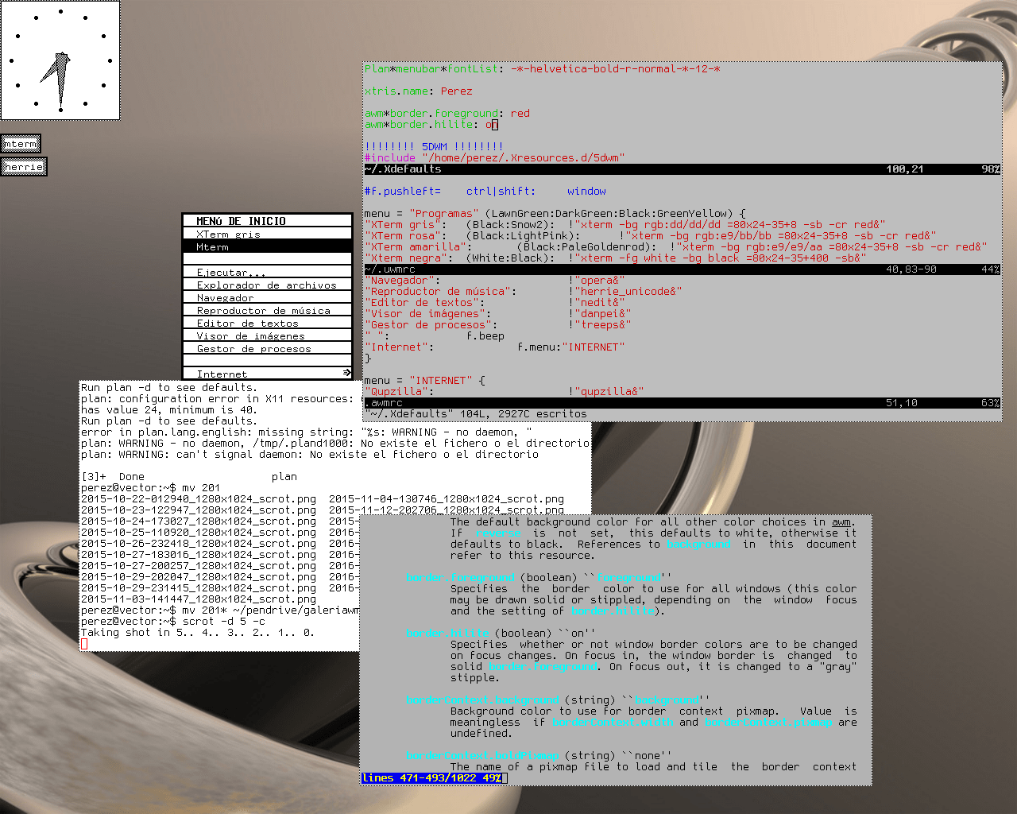Click the "awm*border.foreground: red" line

447,114
